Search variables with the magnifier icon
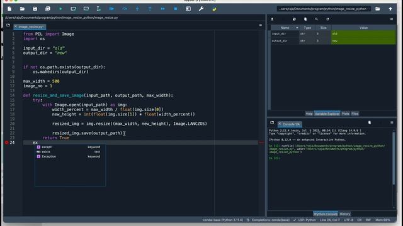 [316, 19]
